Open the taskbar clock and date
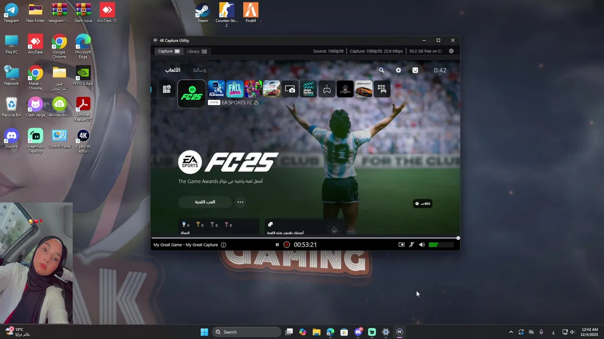The height and width of the screenshot is (339, 604). tap(590, 332)
